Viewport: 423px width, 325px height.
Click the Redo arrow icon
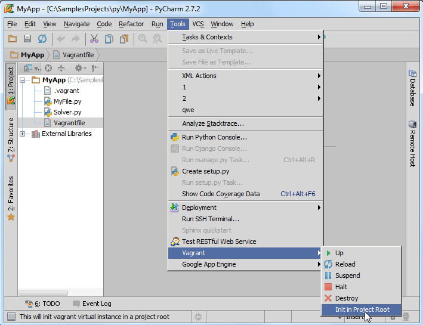pos(76,39)
